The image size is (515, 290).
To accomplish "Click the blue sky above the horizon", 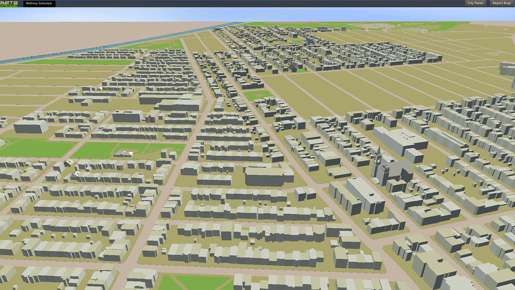I will coord(257,14).
